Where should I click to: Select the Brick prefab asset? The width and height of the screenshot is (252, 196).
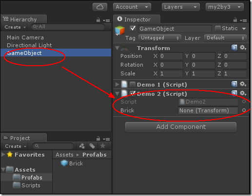pyautogui.click(x=72, y=163)
